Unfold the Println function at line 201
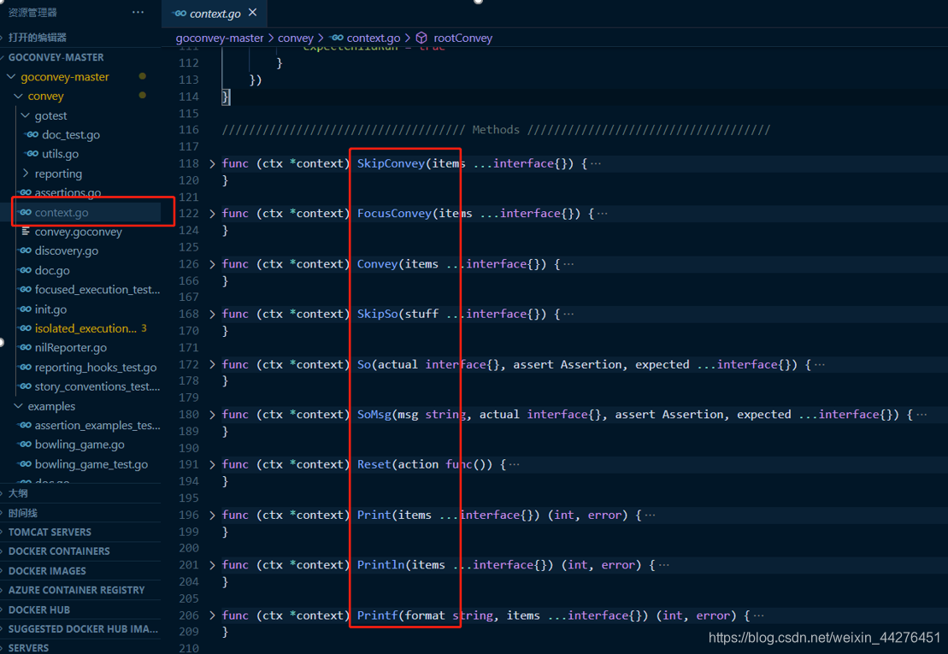This screenshot has height=654, width=948. click(x=212, y=565)
